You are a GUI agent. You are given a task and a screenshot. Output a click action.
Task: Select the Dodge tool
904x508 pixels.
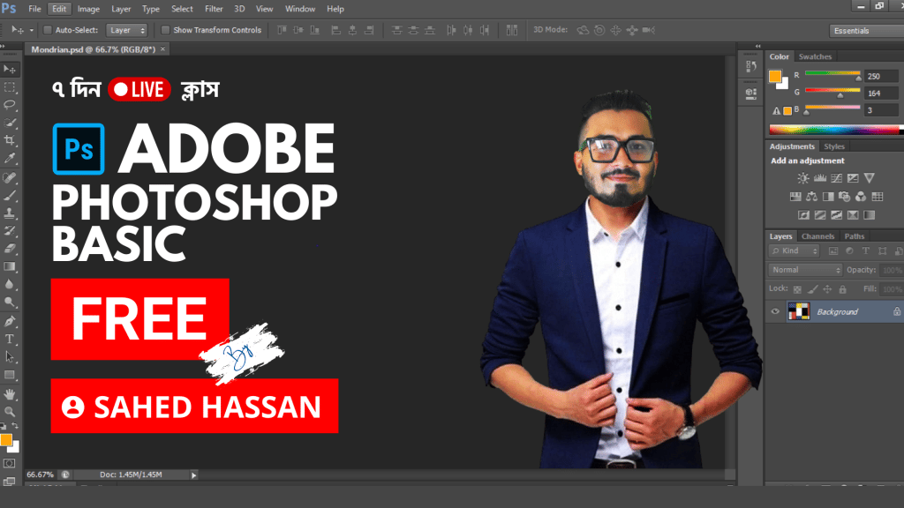[10, 303]
